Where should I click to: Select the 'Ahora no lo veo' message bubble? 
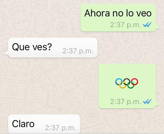(x=118, y=18)
